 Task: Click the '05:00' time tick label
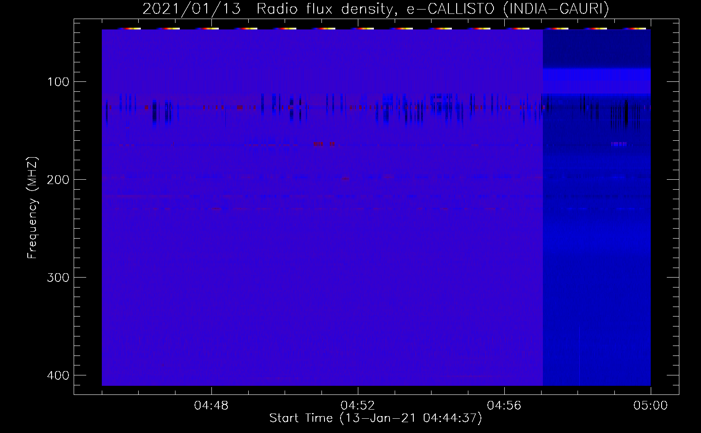click(x=651, y=406)
